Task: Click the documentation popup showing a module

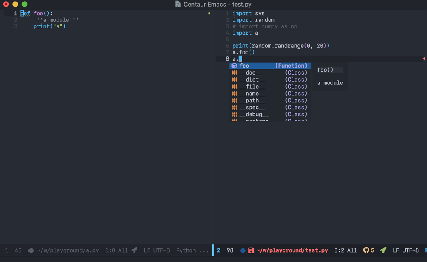Action: pos(329,82)
